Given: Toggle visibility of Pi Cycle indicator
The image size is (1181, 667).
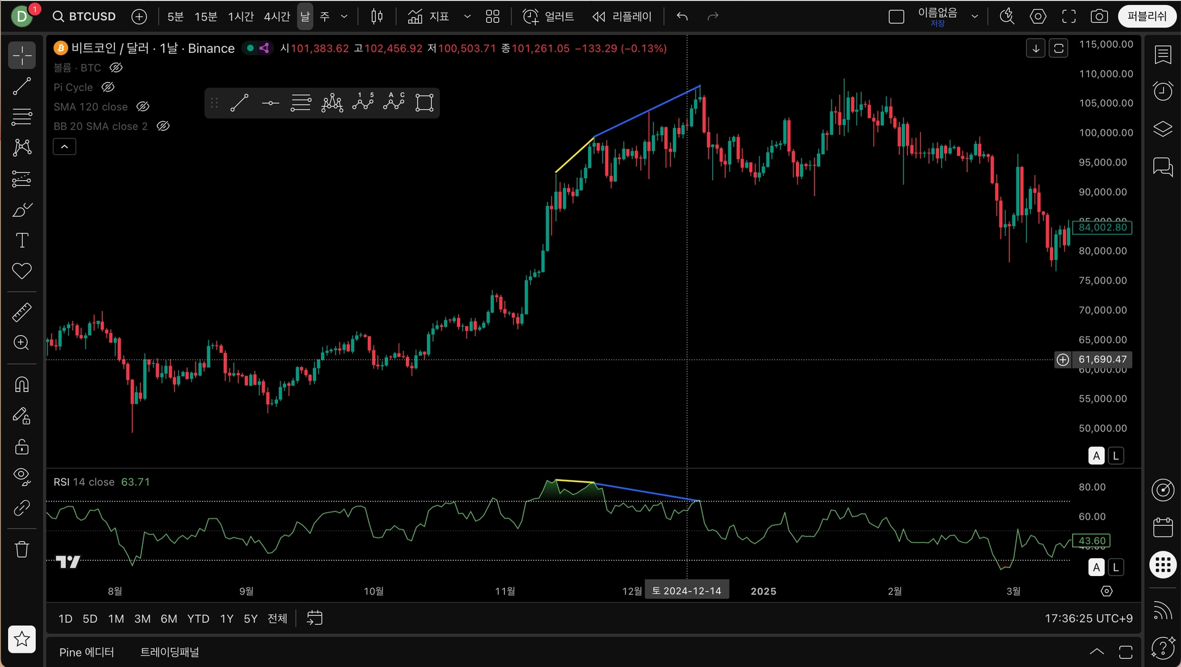Looking at the screenshot, I should [108, 87].
